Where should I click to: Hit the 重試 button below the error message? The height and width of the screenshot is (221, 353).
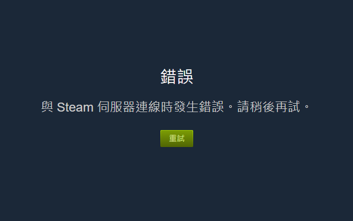pos(177,139)
